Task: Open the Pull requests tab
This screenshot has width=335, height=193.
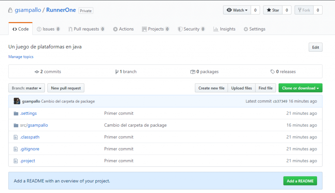Action: pos(86,29)
